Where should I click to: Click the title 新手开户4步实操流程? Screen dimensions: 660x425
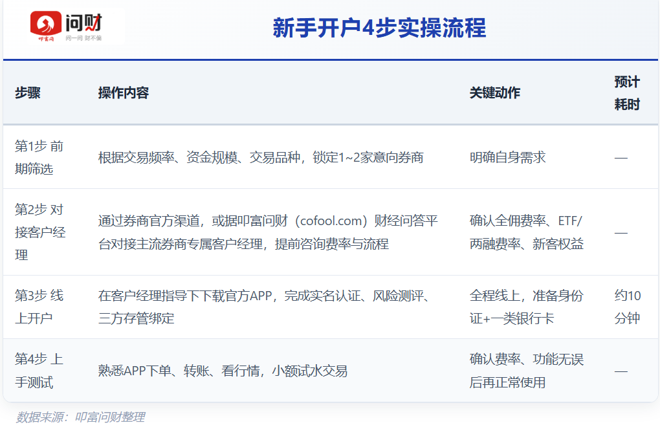[x=379, y=28]
